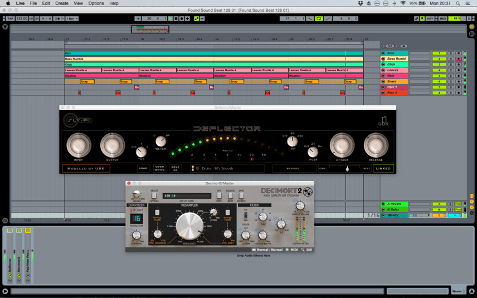Unfold the Bass Rumbl track

click(383, 58)
